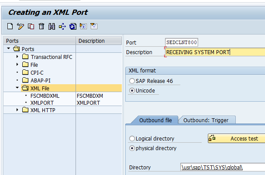Click the Description input field
Screen dimensions: 265x175
(x=215, y=52)
